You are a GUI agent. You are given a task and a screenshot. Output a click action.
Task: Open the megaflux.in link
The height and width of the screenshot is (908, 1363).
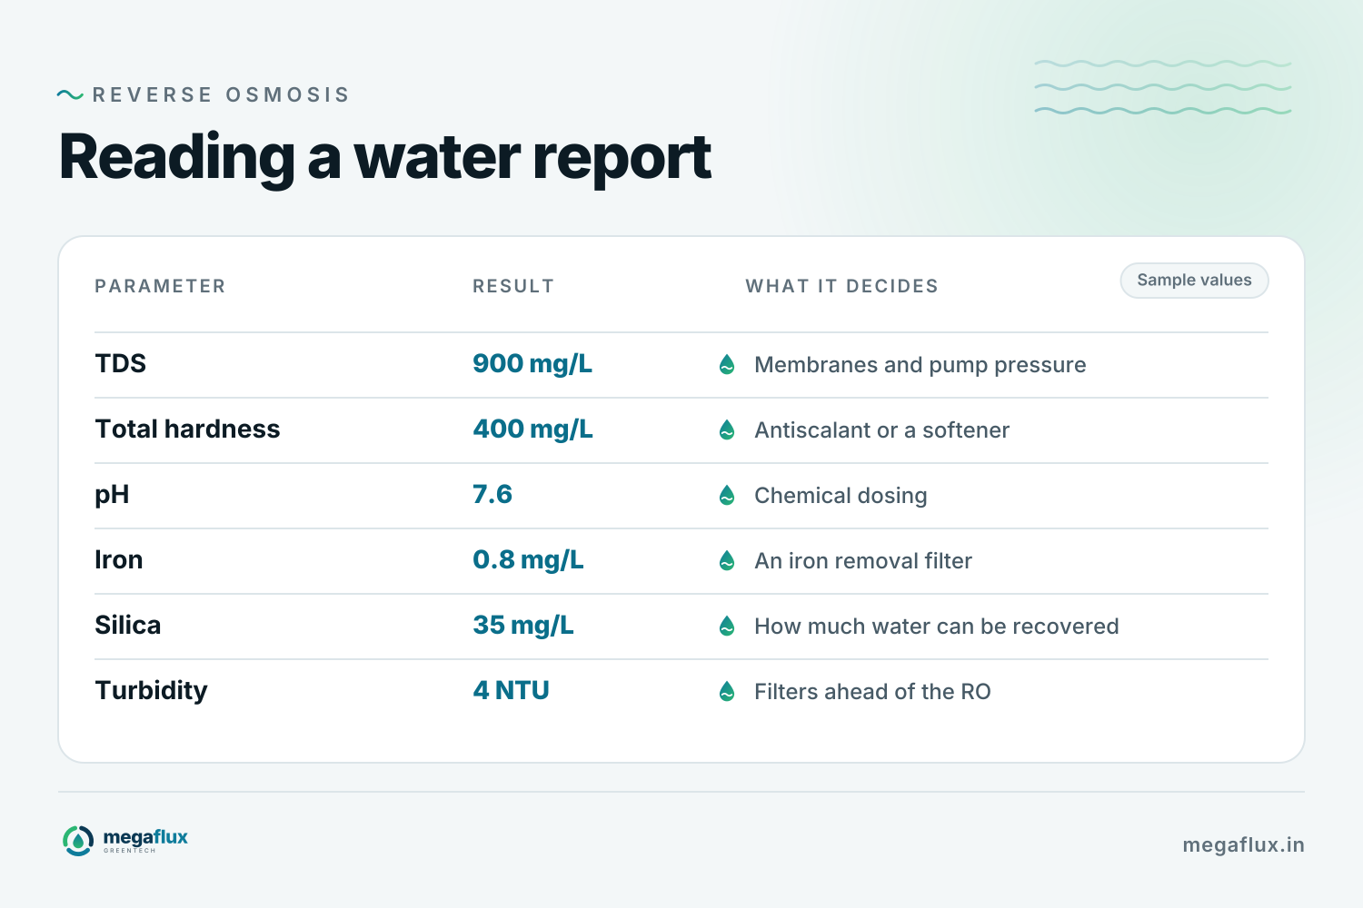tap(1243, 845)
